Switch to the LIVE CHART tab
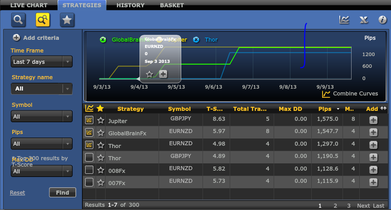 point(29,5)
